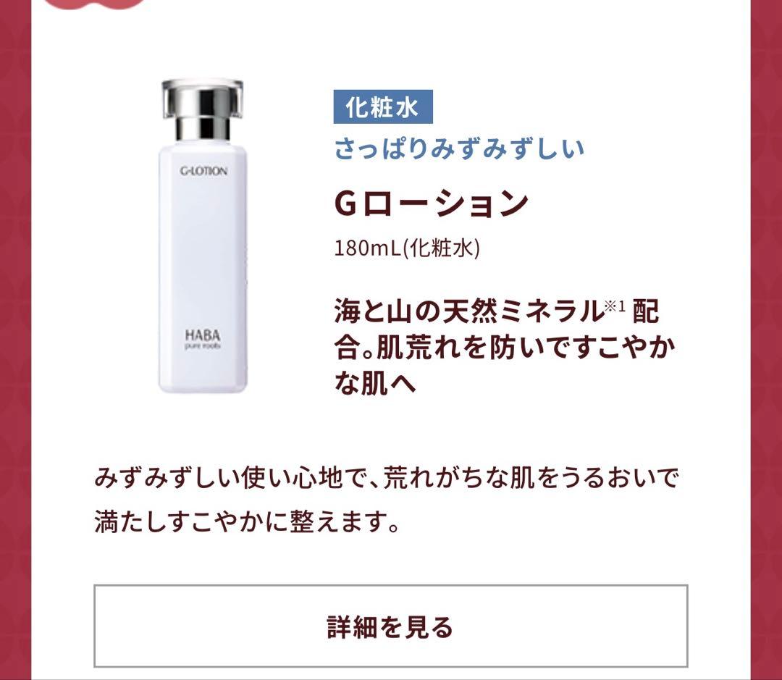Click the G-LOTION label on the bottle
The image size is (782, 680).
203,171
